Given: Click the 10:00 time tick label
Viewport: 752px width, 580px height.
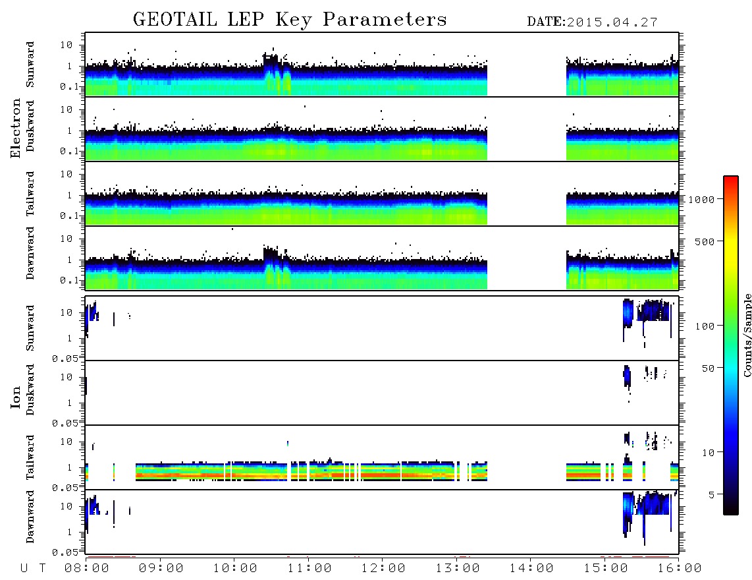Looking at the screenshot, I should pyautogui.click(x=235, y=569).
